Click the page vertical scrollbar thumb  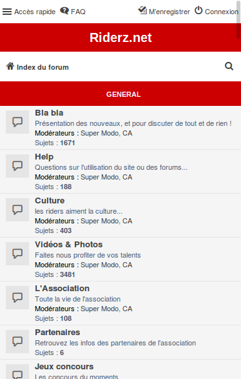238,19
